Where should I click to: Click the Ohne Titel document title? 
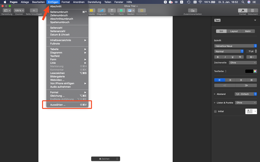pos(131,6)
